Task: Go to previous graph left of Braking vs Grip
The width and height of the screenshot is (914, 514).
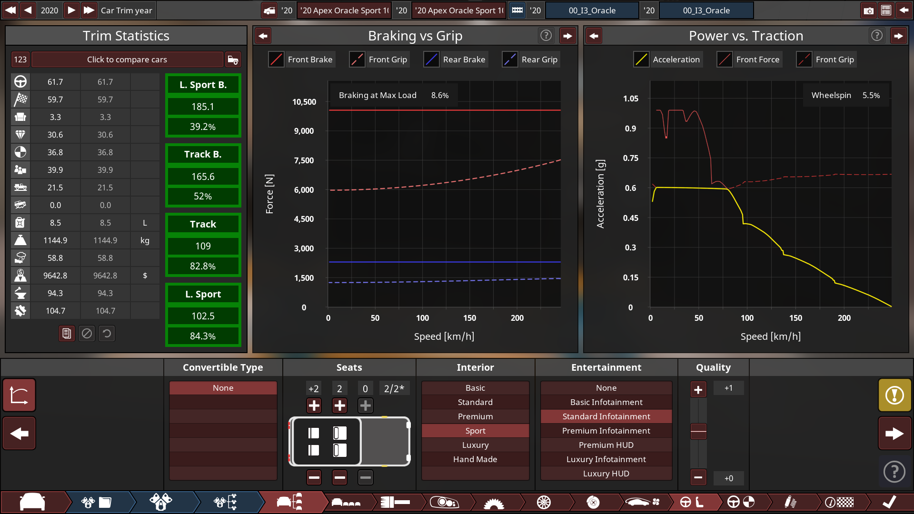Action: (263, 36)
